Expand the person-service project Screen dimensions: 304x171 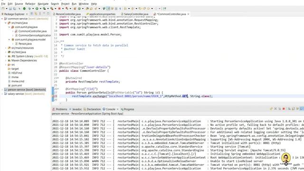click(2, 90)
